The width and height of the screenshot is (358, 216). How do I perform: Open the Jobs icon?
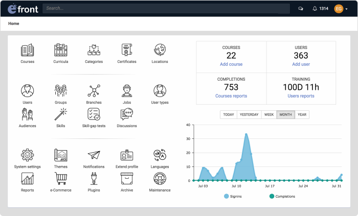[127, 91]
